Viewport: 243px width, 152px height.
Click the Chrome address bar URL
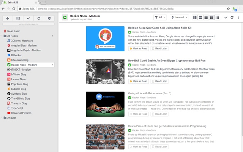[x=106, y=9]
